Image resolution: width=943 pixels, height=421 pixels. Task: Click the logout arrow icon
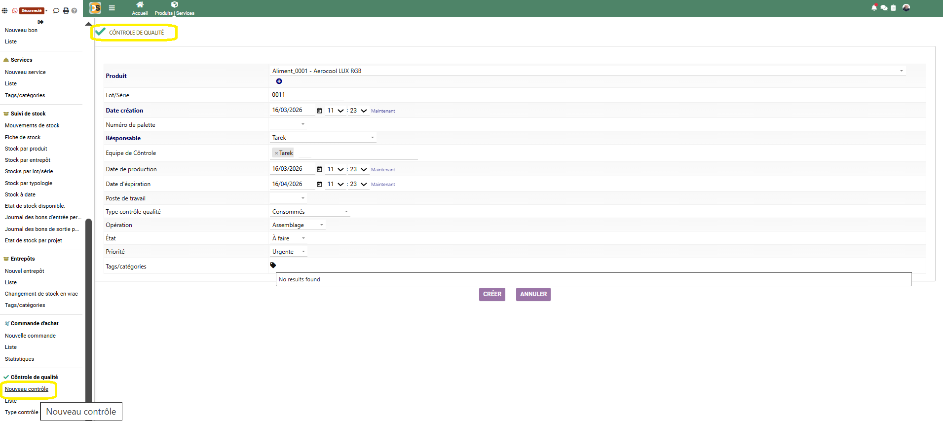point(40,22)
